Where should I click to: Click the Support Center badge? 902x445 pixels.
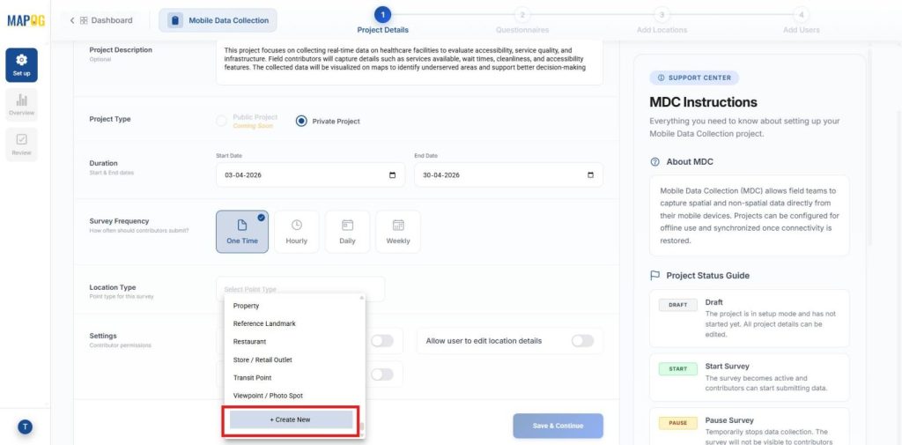point(694,78)
